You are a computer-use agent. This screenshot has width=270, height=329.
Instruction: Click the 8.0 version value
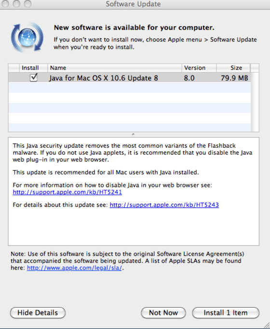tap(189, 78)
